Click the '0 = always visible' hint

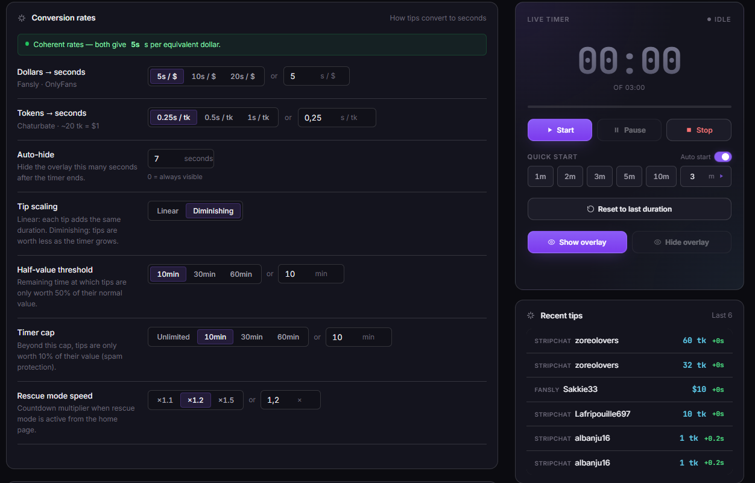click(175, 177)
